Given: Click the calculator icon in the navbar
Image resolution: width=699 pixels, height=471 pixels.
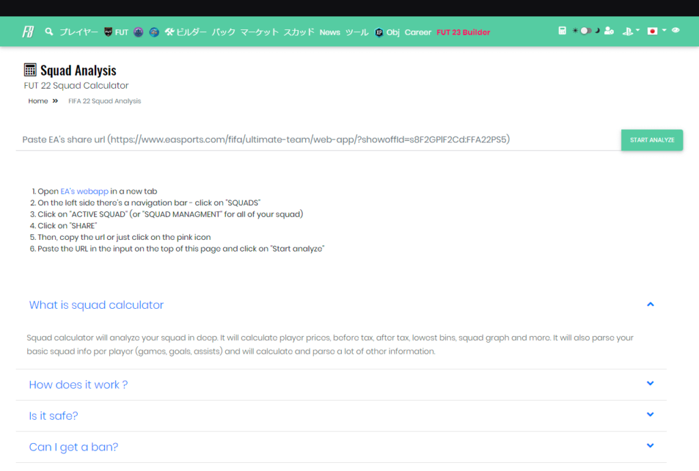Looking at the screenshot, I should pyautogui.click(x=562, y=31).
